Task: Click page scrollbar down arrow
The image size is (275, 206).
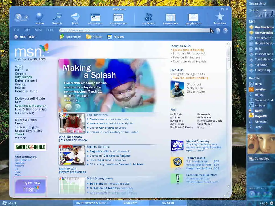Action: click(x=228, y=186)
